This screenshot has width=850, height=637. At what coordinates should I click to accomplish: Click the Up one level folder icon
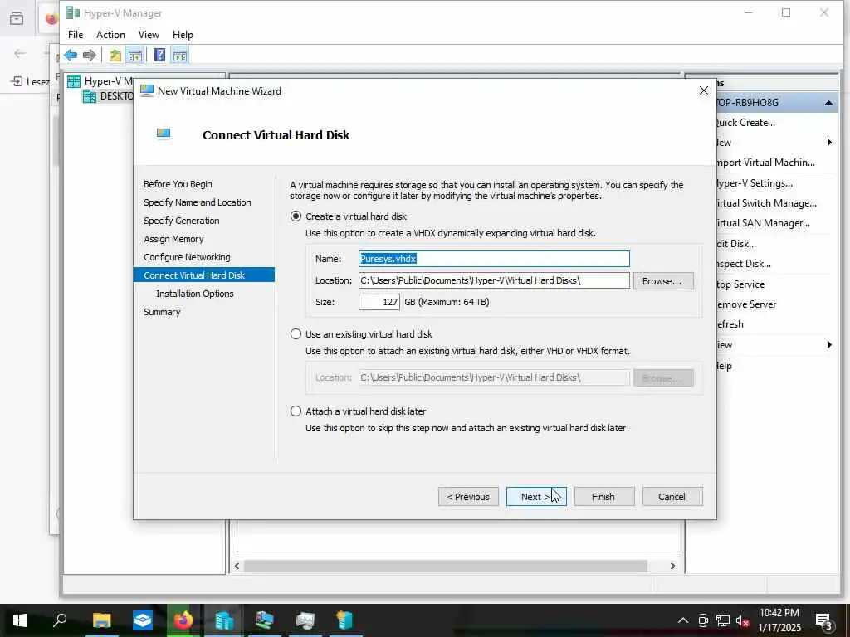[x=115, y=56]
